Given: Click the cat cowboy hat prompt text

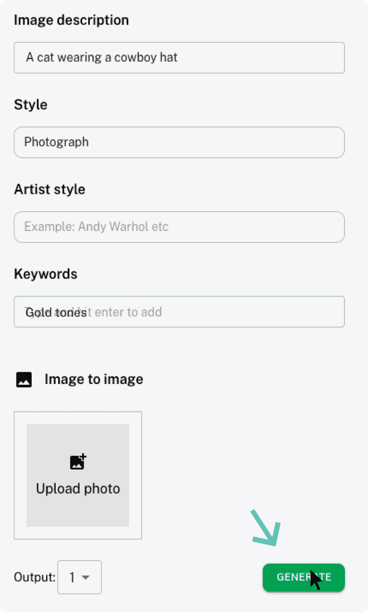Looking at the screenshot, I should coord(102,58).
